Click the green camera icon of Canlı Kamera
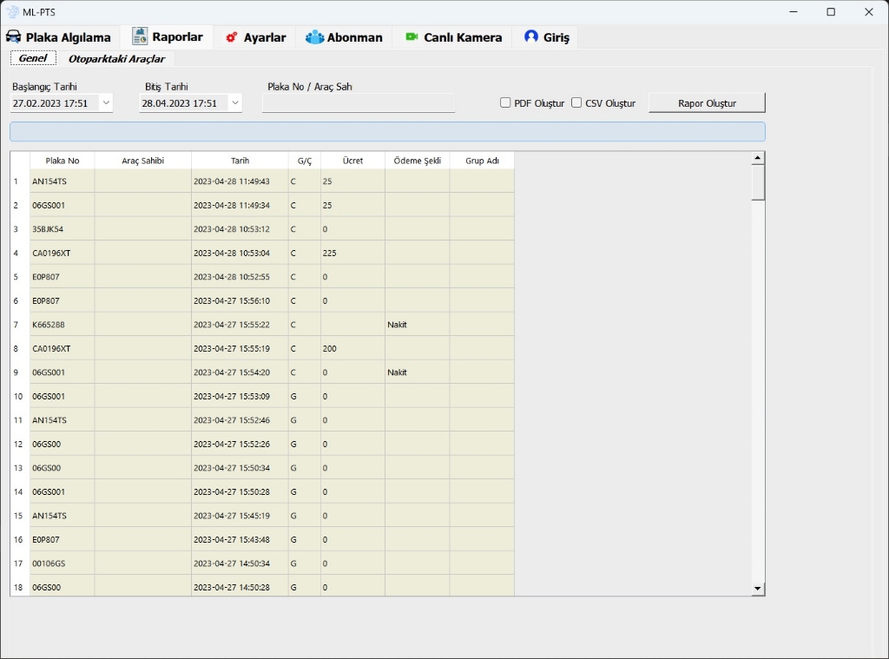The width and height of the screenshot is (889, 659). tap(412, 36)
